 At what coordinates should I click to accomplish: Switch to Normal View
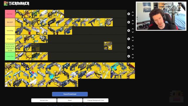point(44,100)
